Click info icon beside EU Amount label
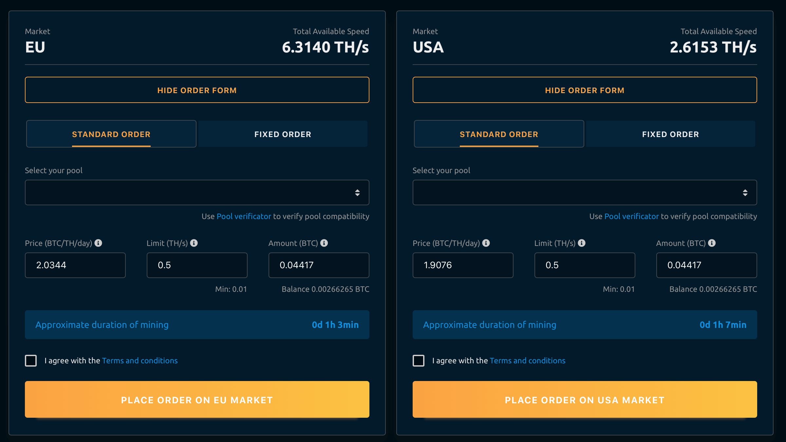This screenshot has width=786, height=442. (324, 243)
